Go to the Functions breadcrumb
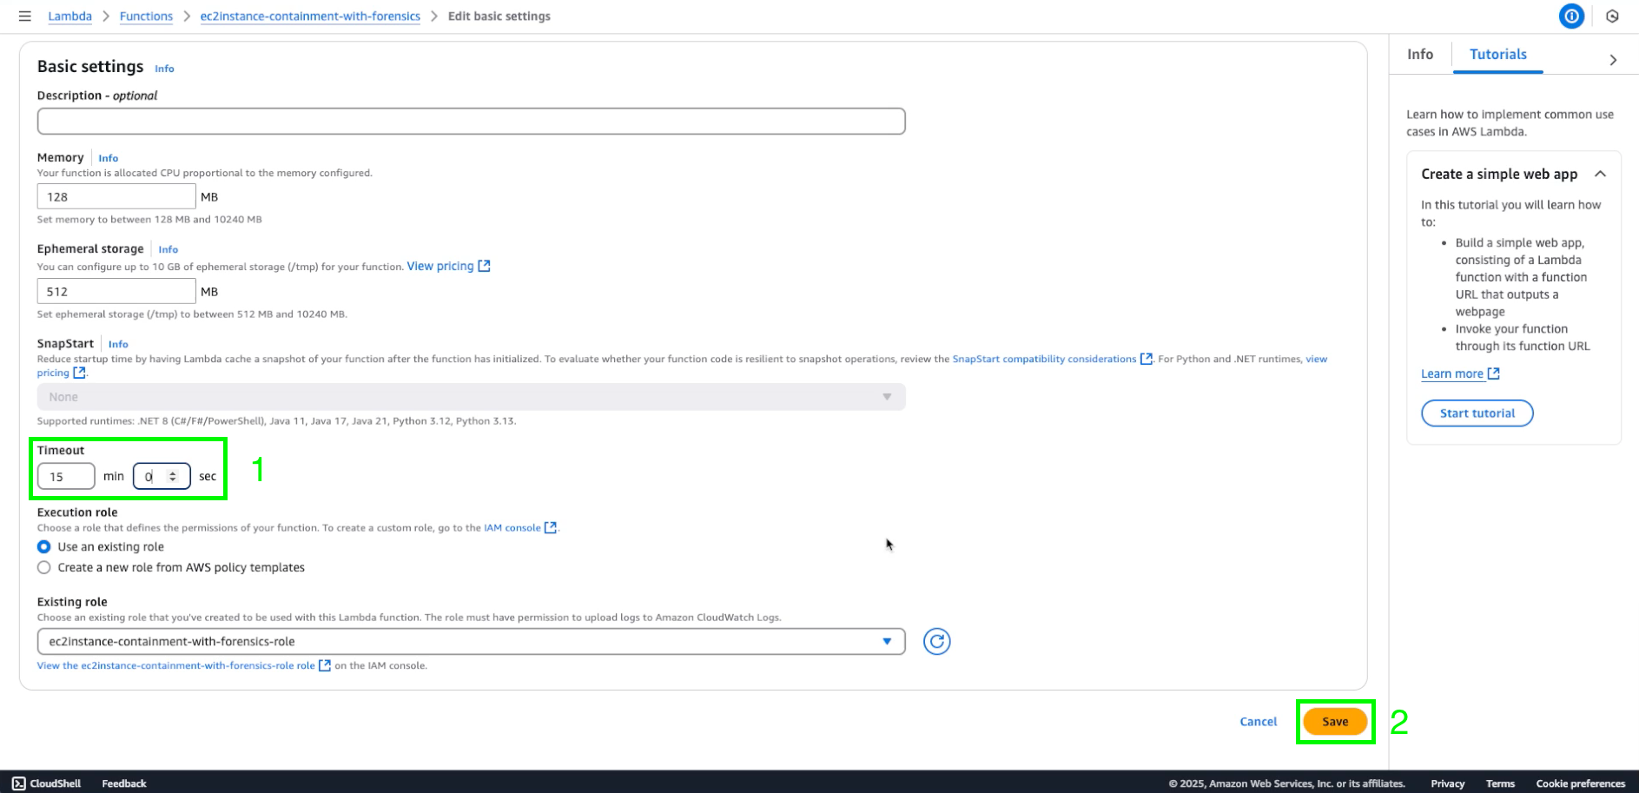The width and height of the screenshot is (1639, 793). [x=146, y=17]
